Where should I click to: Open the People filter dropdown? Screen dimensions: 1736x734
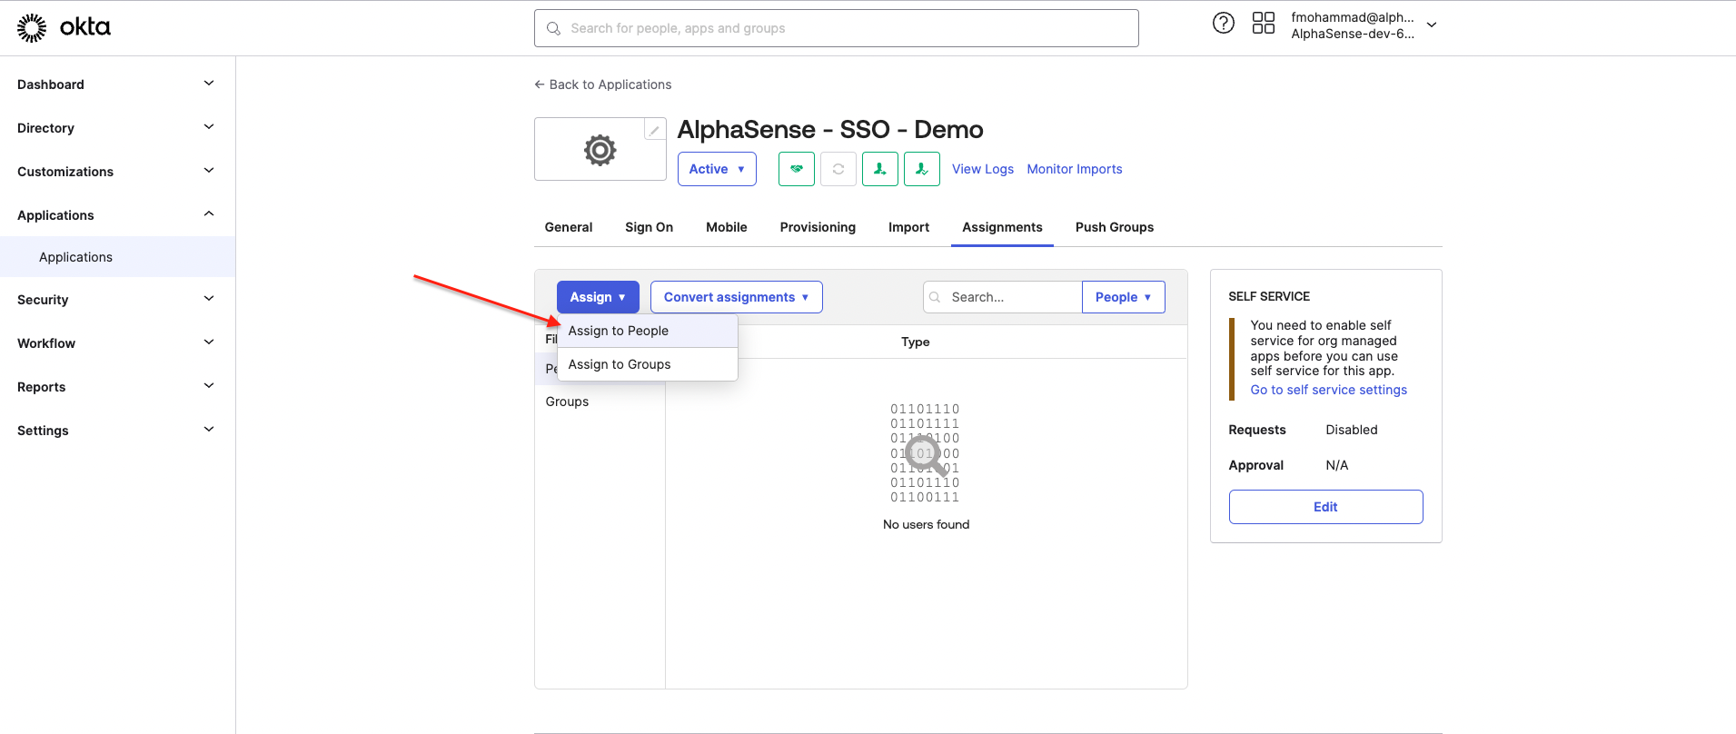coord(1124,297)
